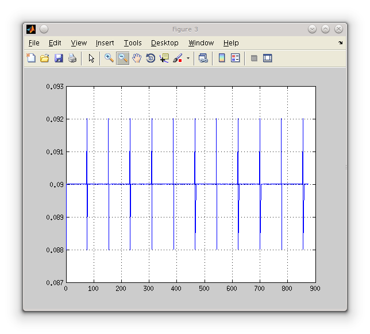The height and width of the screenshot is (334, 370).
Task: Open the Desktop menu
Action: (165, 43)
